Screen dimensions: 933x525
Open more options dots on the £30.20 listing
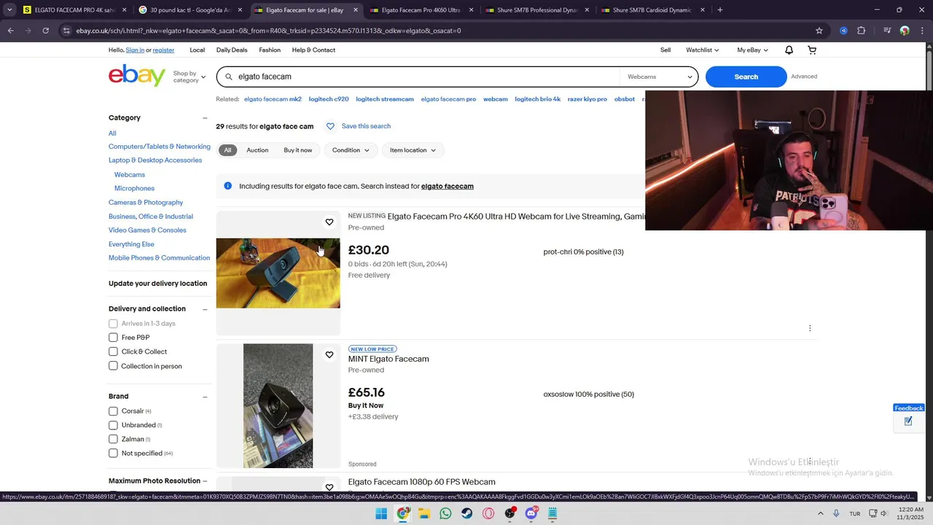pyautogui.click(x=810, y=328)
